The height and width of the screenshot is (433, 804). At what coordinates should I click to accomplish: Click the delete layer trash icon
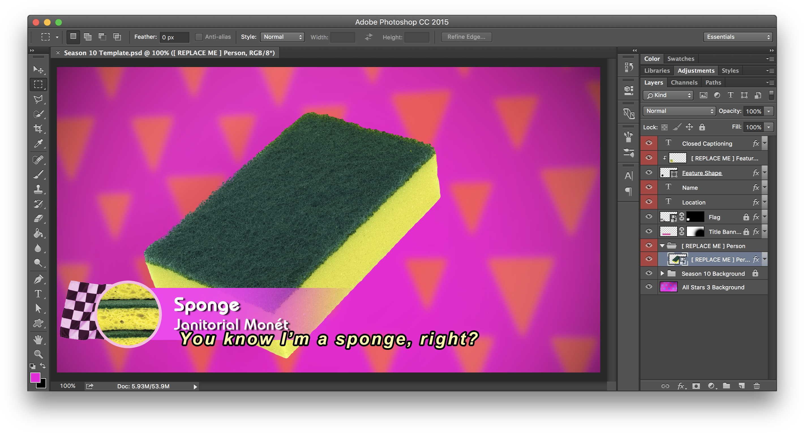756,386
